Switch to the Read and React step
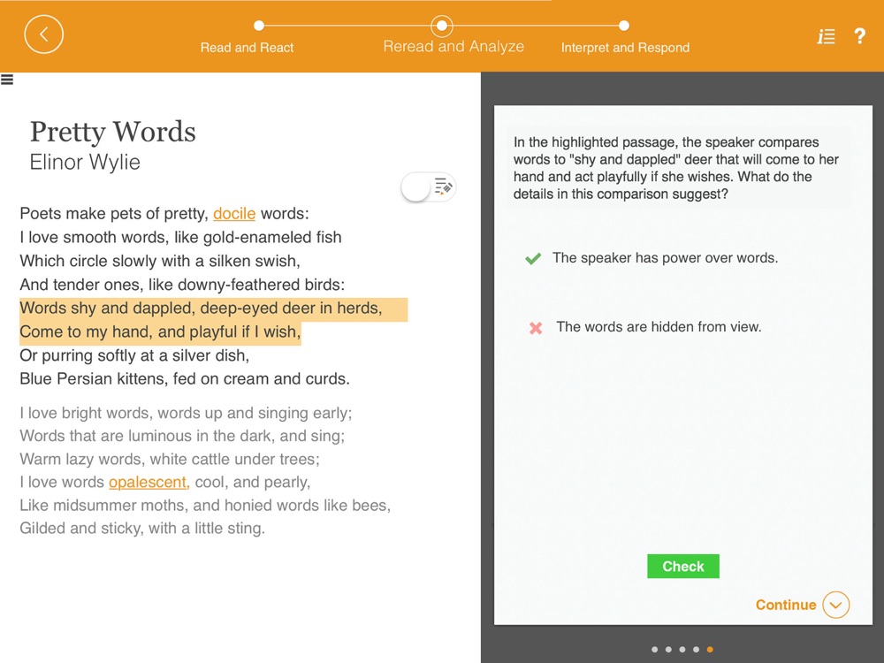The image size is (884, 663). point(247,48)
